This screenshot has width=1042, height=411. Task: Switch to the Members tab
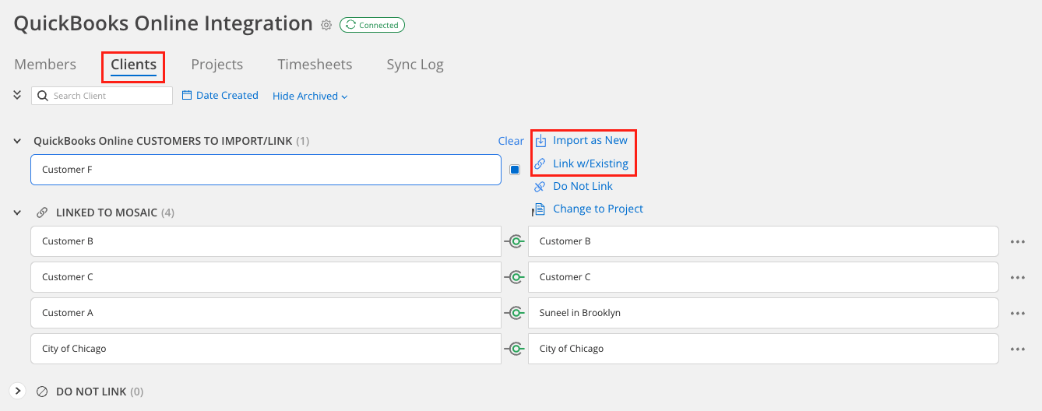click(45, 65)
